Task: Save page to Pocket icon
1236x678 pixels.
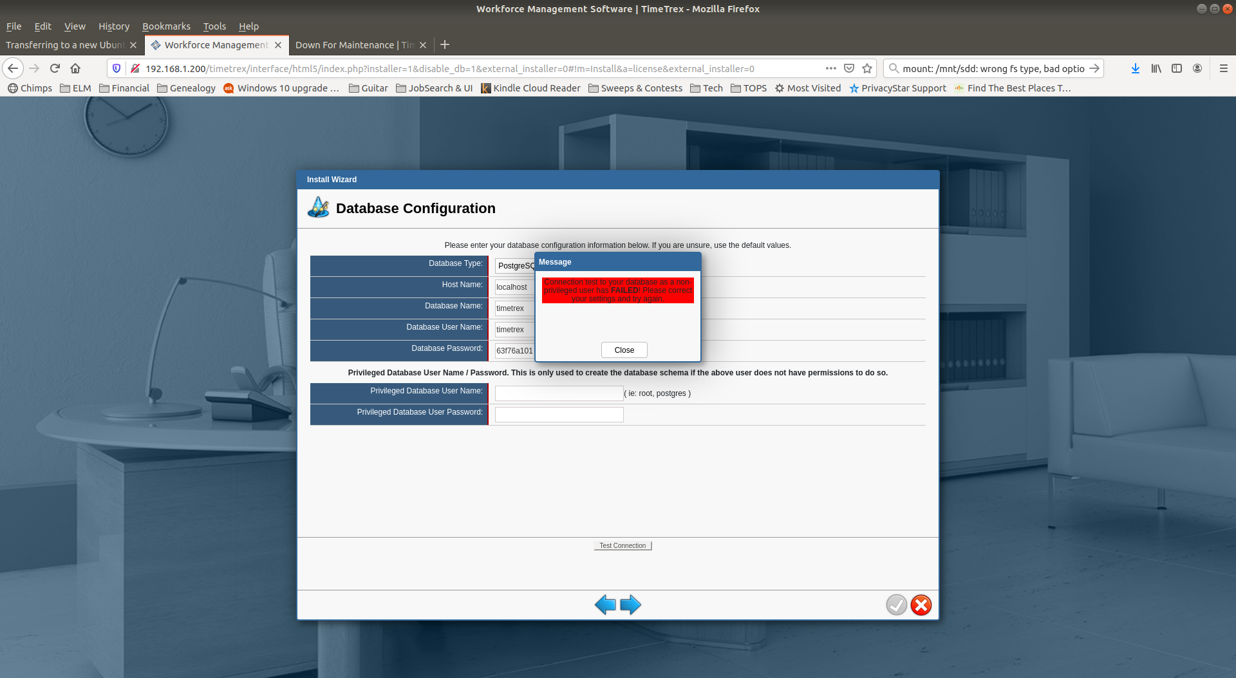Action: point(849,68)
